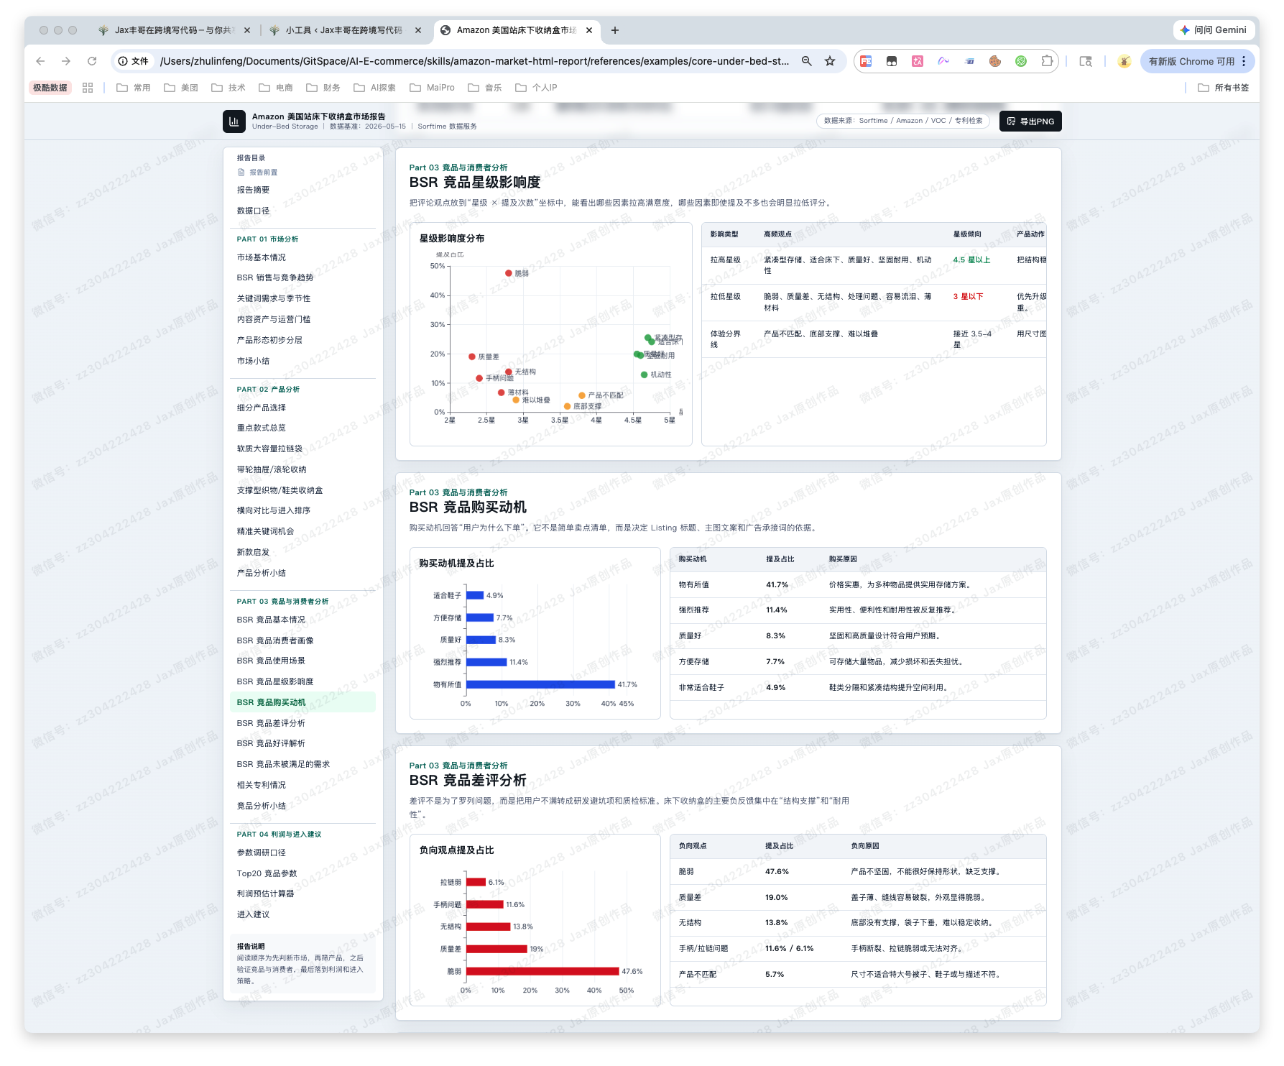This screenshot has height=1066, width=1284.
Task: Open the cookie extension icon
Action: (x=995, y=61)
